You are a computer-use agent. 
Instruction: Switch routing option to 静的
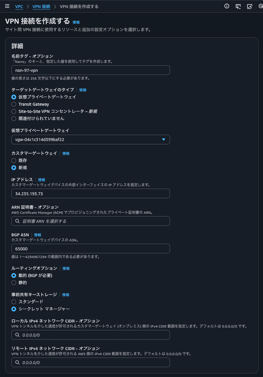click(13, 282)
